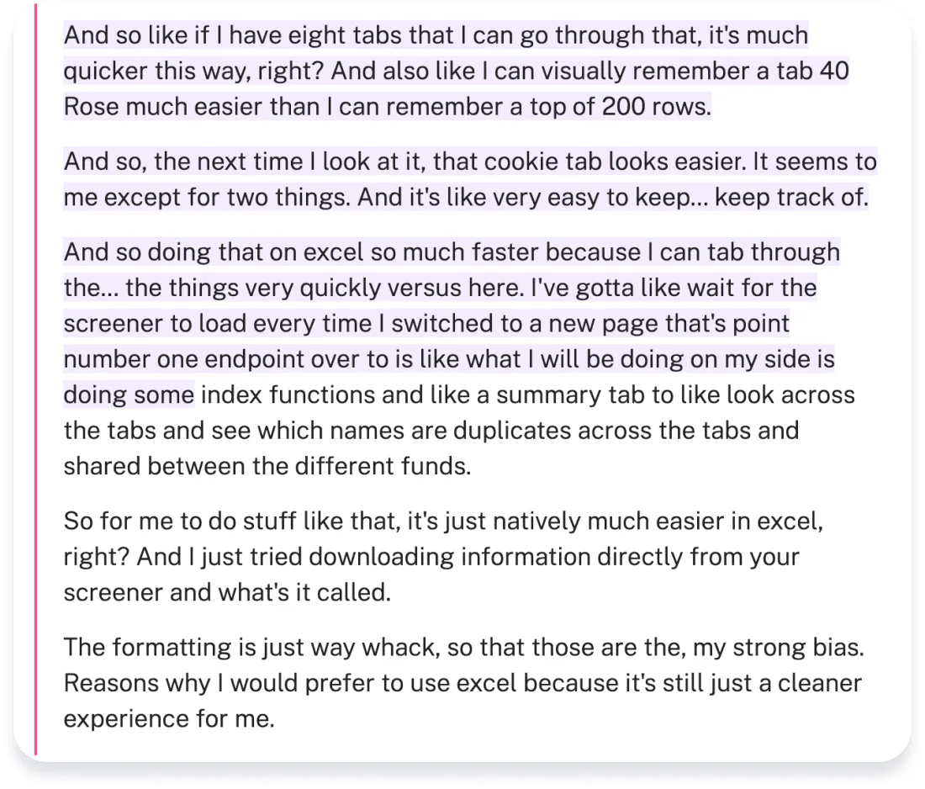Click the phrase 'cleaner experience for me'
This screenshot has width=925, height=789.
pos(463,701)
